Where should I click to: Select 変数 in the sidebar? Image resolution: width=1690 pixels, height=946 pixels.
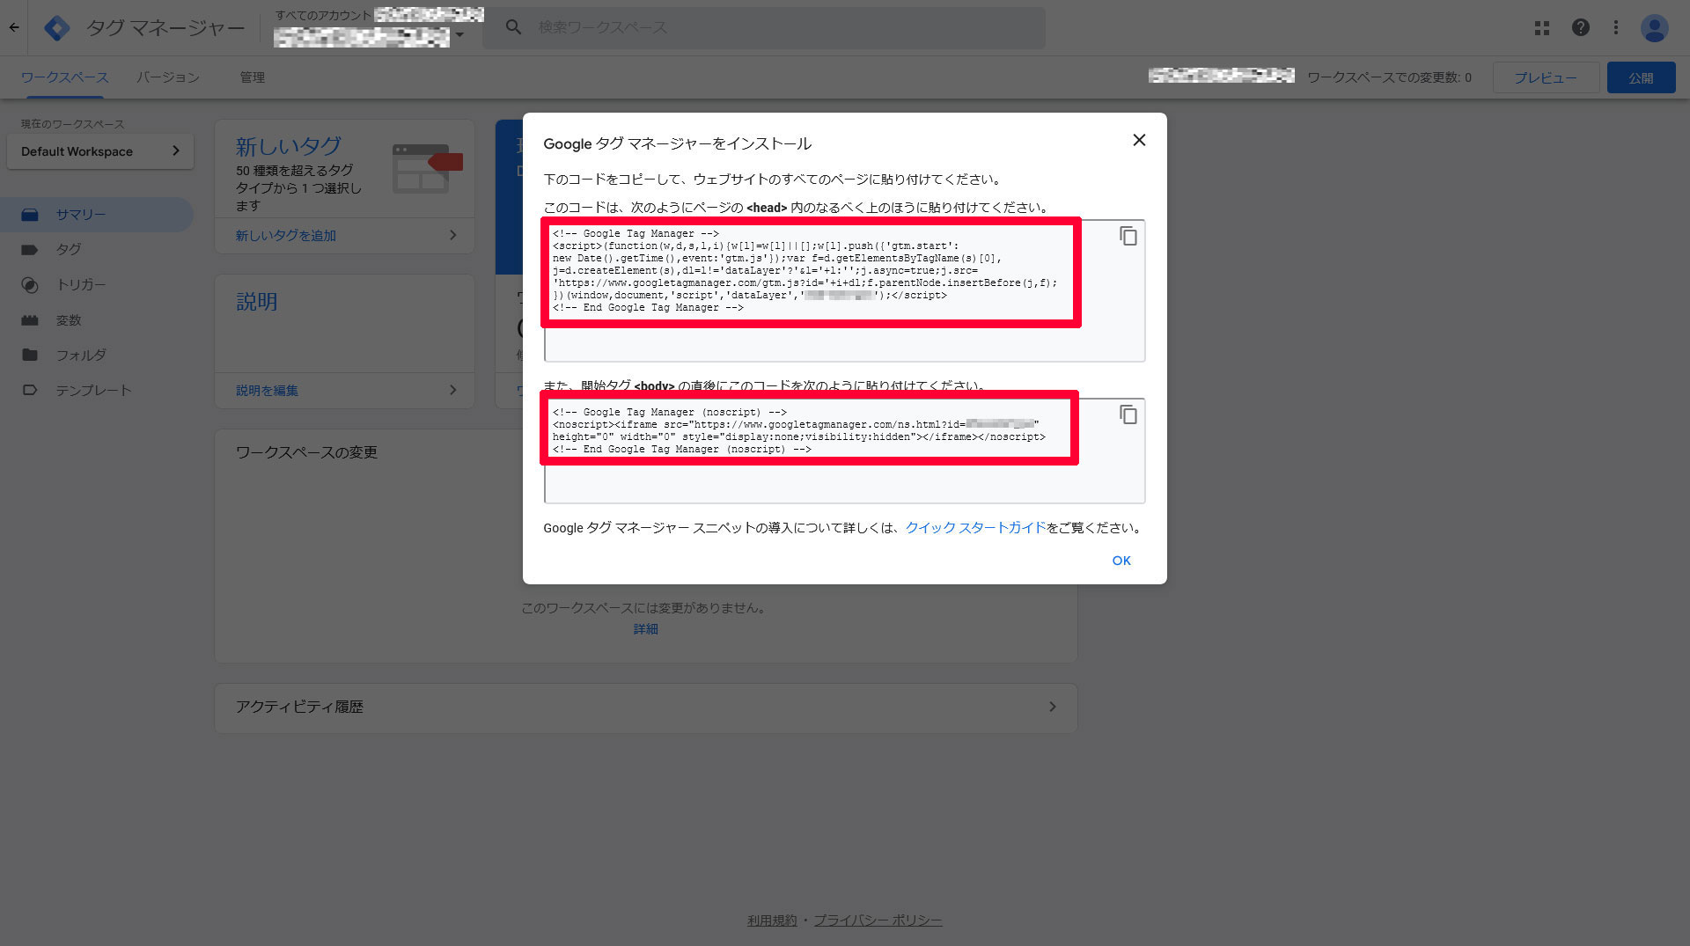(97, 320)
